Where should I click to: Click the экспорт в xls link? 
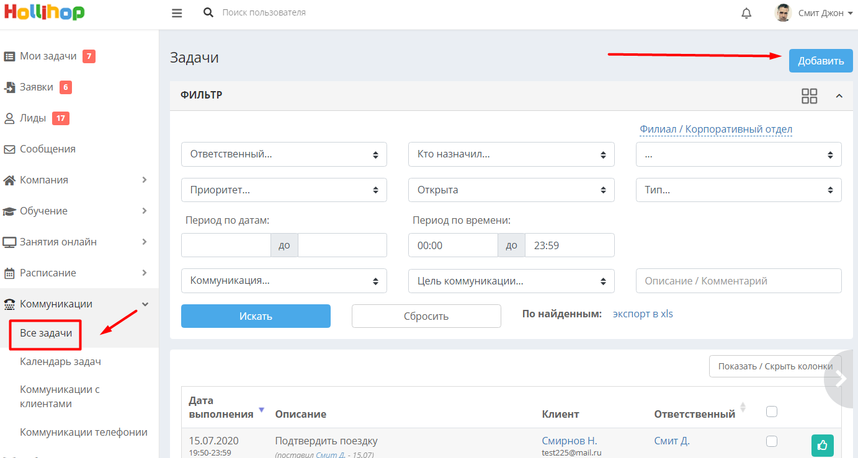click(643, 314)
